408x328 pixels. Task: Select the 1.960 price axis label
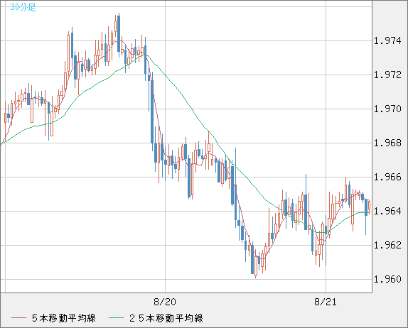pos(387,280)
